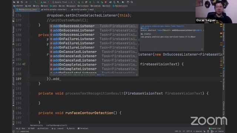Image resolution: width=237 pixels, height=133 pixels.
Task: Click the green bug Debug icon
Action: [x=90, y=2]
